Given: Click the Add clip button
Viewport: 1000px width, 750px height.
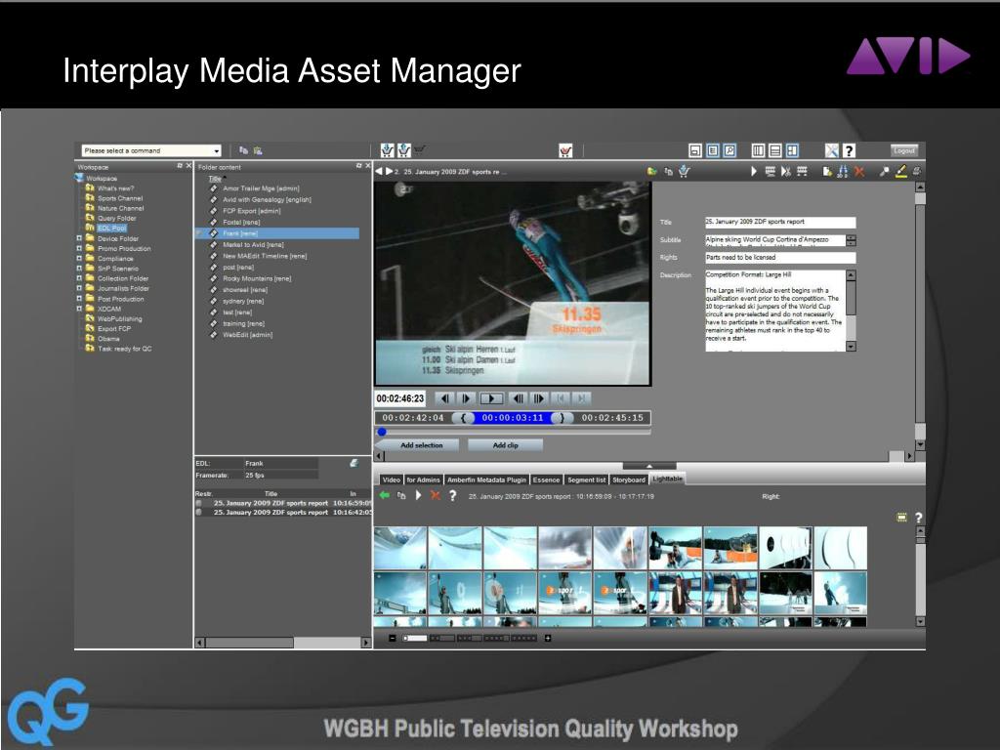Looking at the screenshot, I should (505, 445).
